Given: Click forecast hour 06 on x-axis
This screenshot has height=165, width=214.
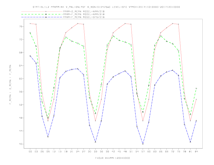Looking at the screenshot, I should [42, 152].
